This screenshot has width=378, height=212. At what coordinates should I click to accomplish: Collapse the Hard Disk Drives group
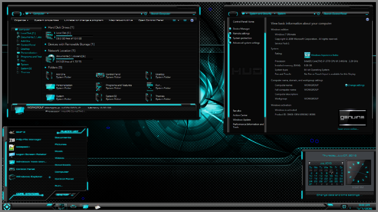coord(45,28)
